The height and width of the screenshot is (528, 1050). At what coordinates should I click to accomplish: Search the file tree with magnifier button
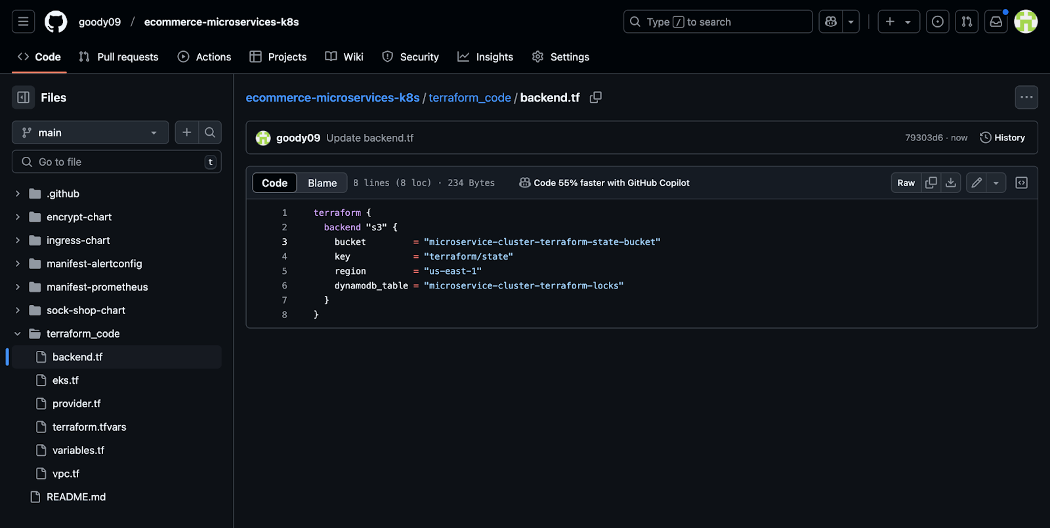point(210,132)
